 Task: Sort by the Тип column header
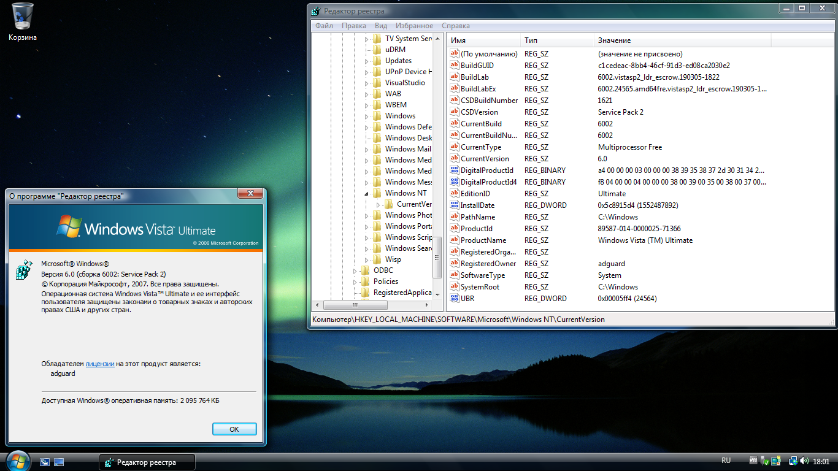tap(557, 40)
